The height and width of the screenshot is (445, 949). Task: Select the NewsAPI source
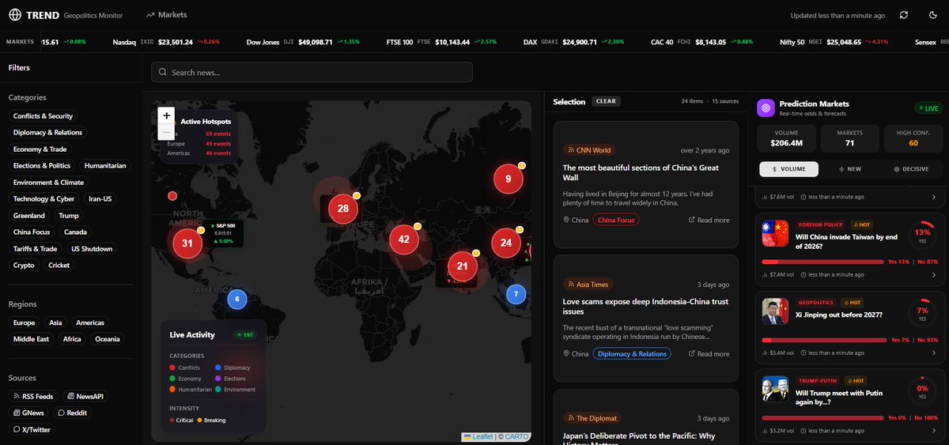coord(85,396)
